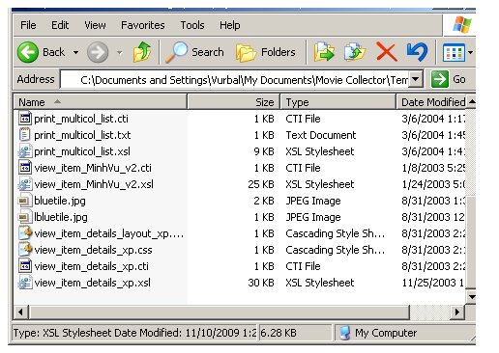
Task: Select file name print_multicol_list.txt
Action: [82, 135]
